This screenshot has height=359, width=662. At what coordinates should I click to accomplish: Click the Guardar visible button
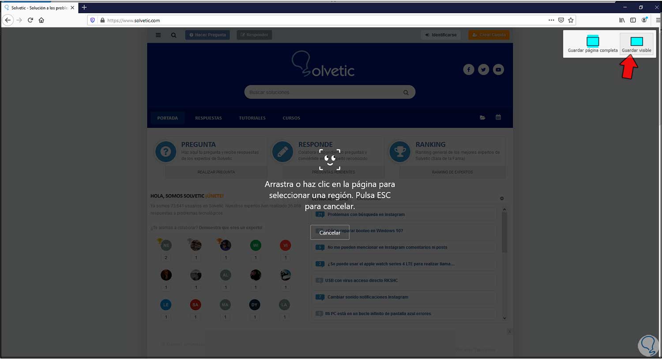(x=636, y=44)
